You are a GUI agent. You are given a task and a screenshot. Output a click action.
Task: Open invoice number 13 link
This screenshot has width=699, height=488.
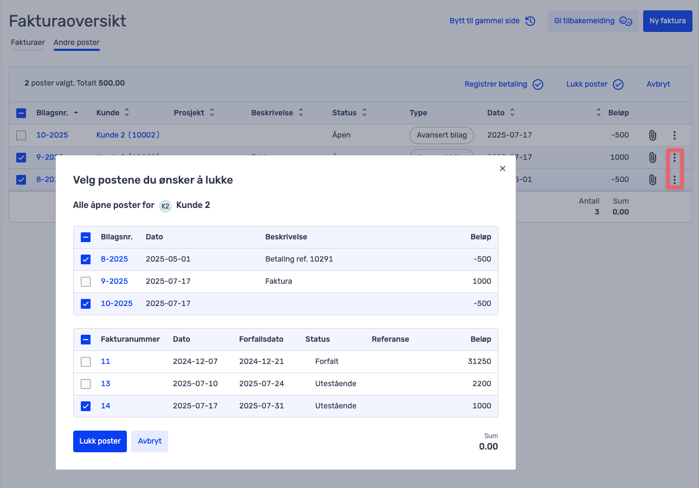click(x=106, y=383)
